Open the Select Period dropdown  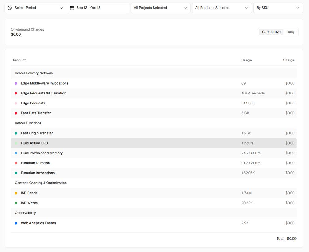point(36,8)
